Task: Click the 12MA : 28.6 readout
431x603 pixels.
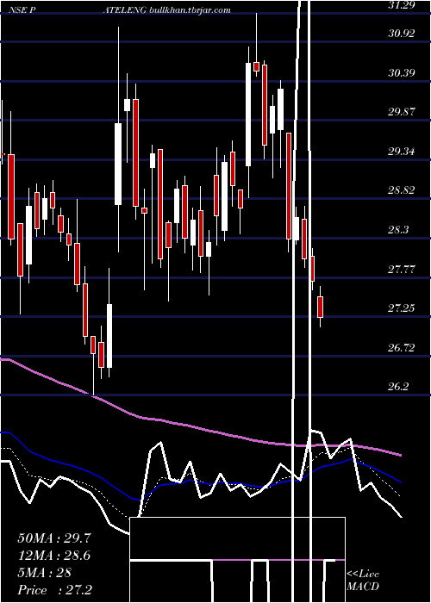Action: point(54,556)
